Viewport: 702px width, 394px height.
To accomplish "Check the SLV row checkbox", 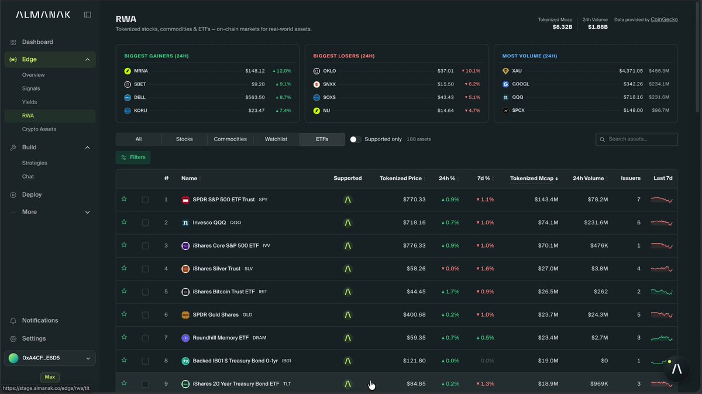I will tap(145, 269).
